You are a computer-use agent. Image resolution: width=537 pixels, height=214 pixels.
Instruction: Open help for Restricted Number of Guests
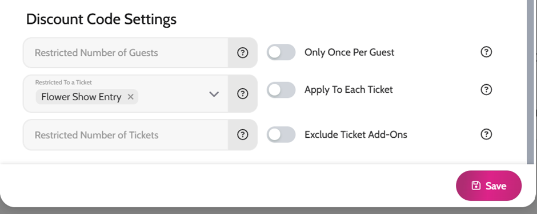[x=242, y=52]
